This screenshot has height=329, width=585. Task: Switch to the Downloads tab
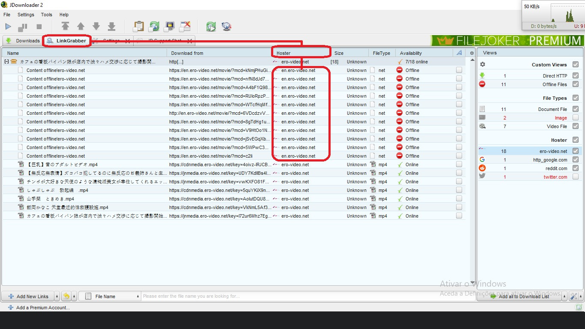pos(22,41)
